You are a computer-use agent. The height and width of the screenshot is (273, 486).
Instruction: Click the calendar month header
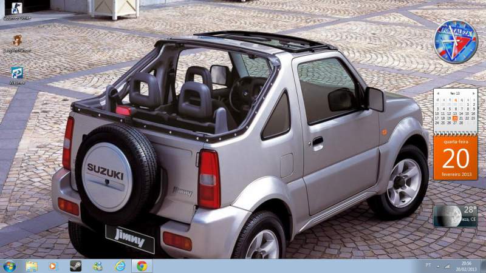(455, 93)
